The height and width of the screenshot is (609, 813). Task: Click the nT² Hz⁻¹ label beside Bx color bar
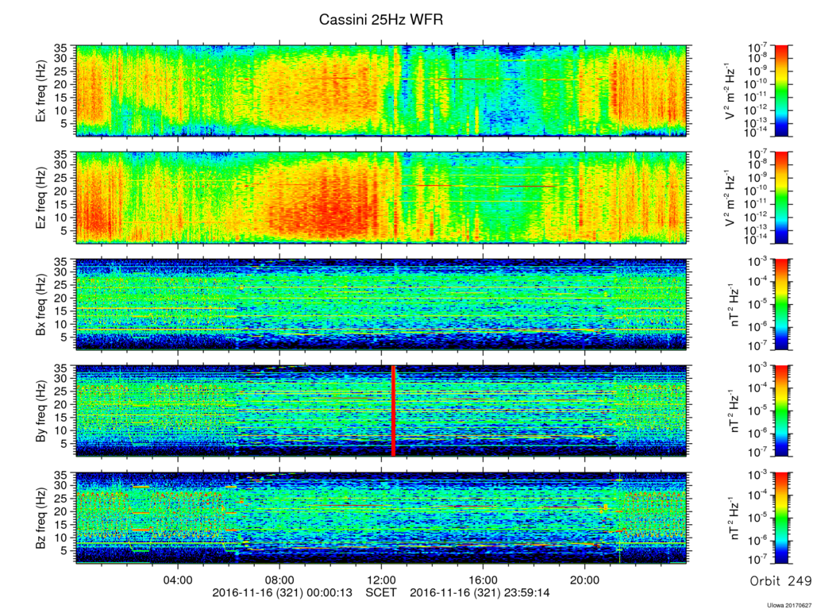[735, 305]
